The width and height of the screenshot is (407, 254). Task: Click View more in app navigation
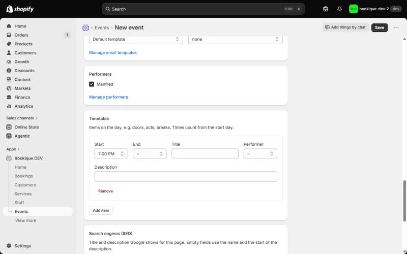tap(26, 220)
